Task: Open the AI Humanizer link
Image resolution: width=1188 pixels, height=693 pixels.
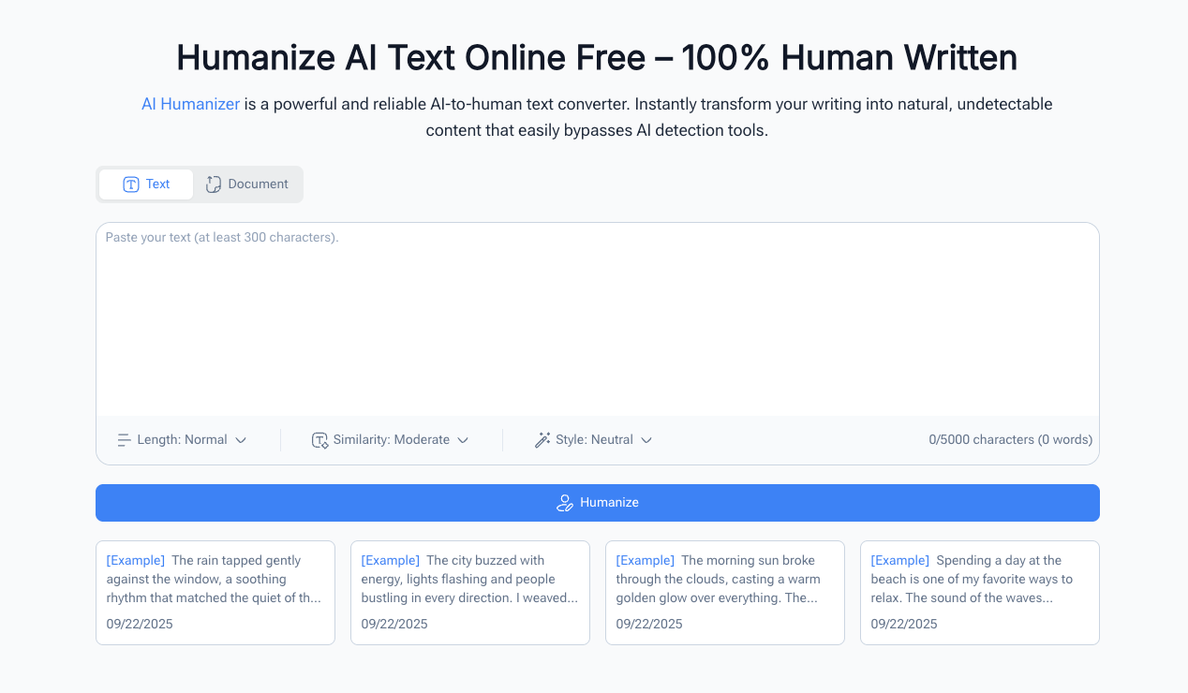Action: pos(190,104)
